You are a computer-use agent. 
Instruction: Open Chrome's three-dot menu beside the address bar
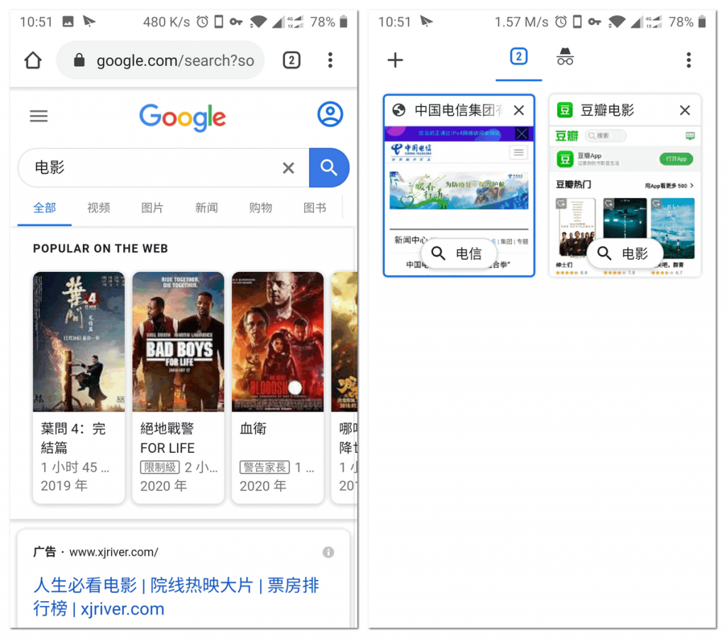click(x=330, y=60)
